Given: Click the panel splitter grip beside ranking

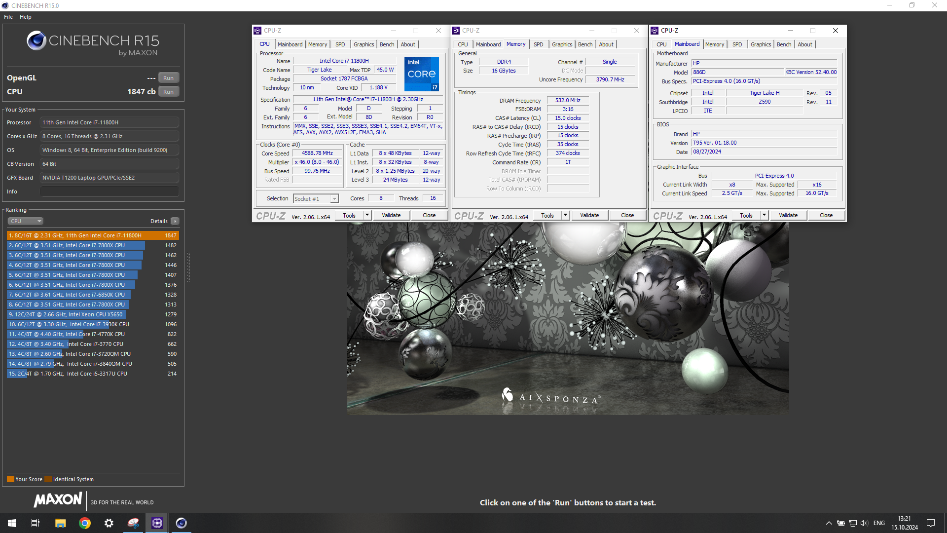Looking at the screenshot, I should (188, 266).
